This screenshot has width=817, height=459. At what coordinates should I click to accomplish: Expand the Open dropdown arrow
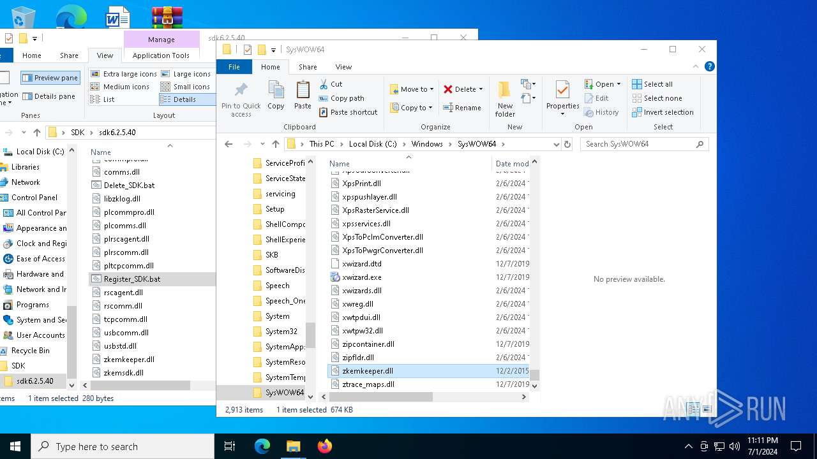618,84
